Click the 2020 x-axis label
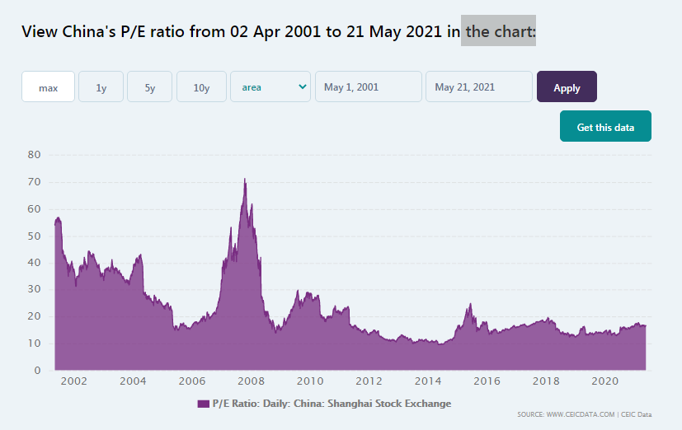 pos(606,381)
